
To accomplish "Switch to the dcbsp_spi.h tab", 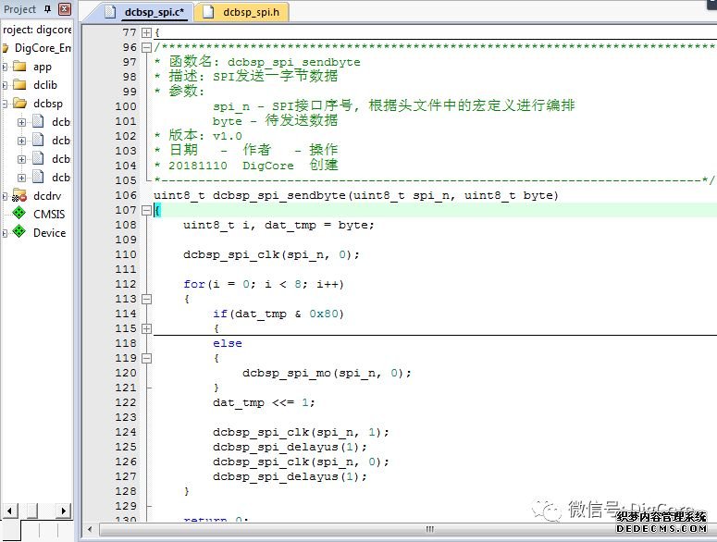I will click(253, 13).
